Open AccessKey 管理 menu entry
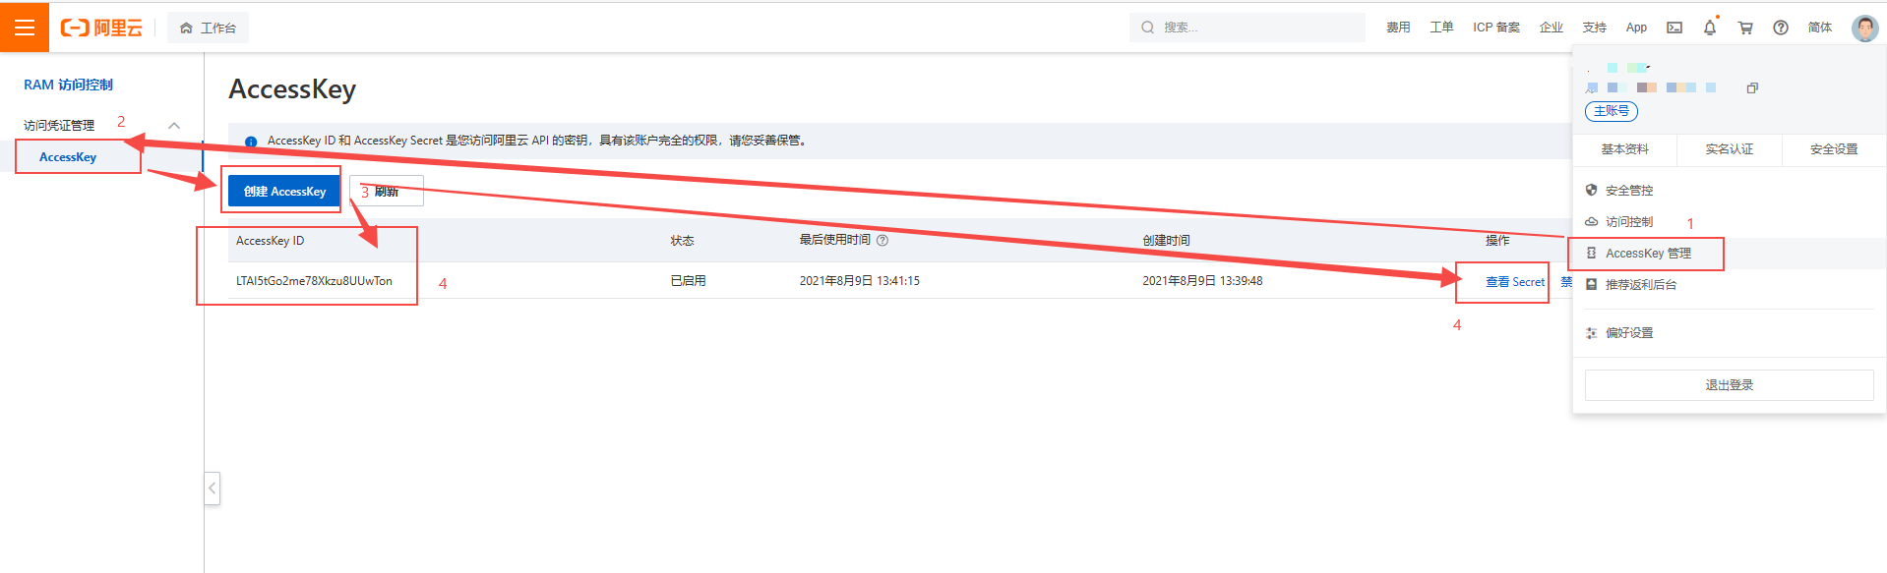 click(1649, 254)
